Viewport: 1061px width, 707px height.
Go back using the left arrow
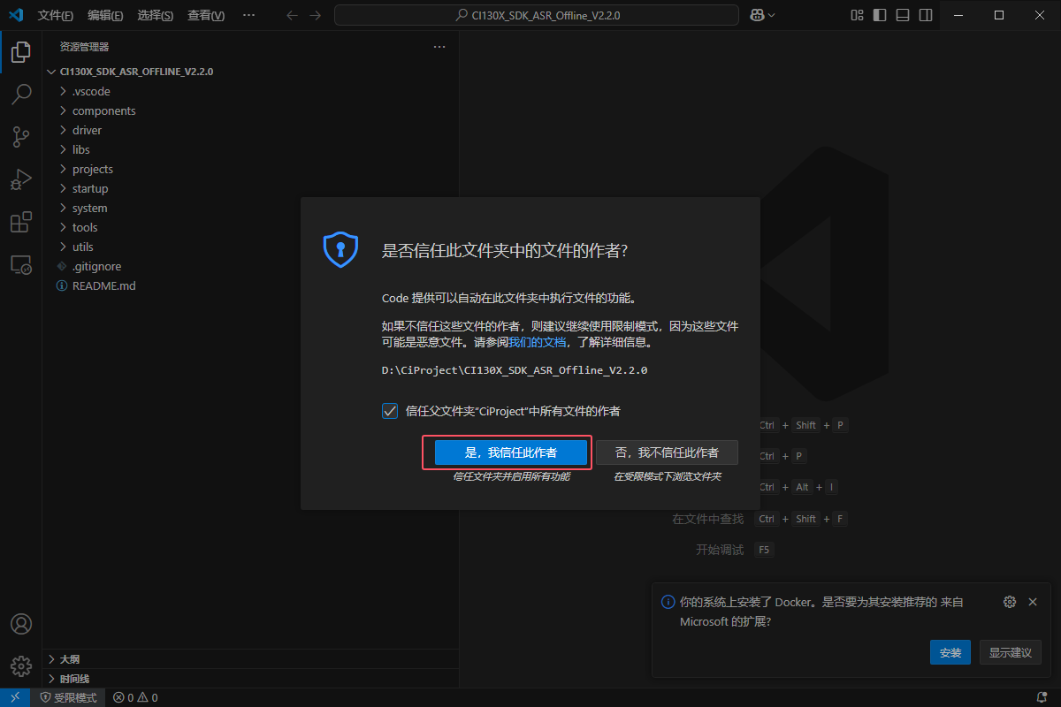tap(293, 15)
